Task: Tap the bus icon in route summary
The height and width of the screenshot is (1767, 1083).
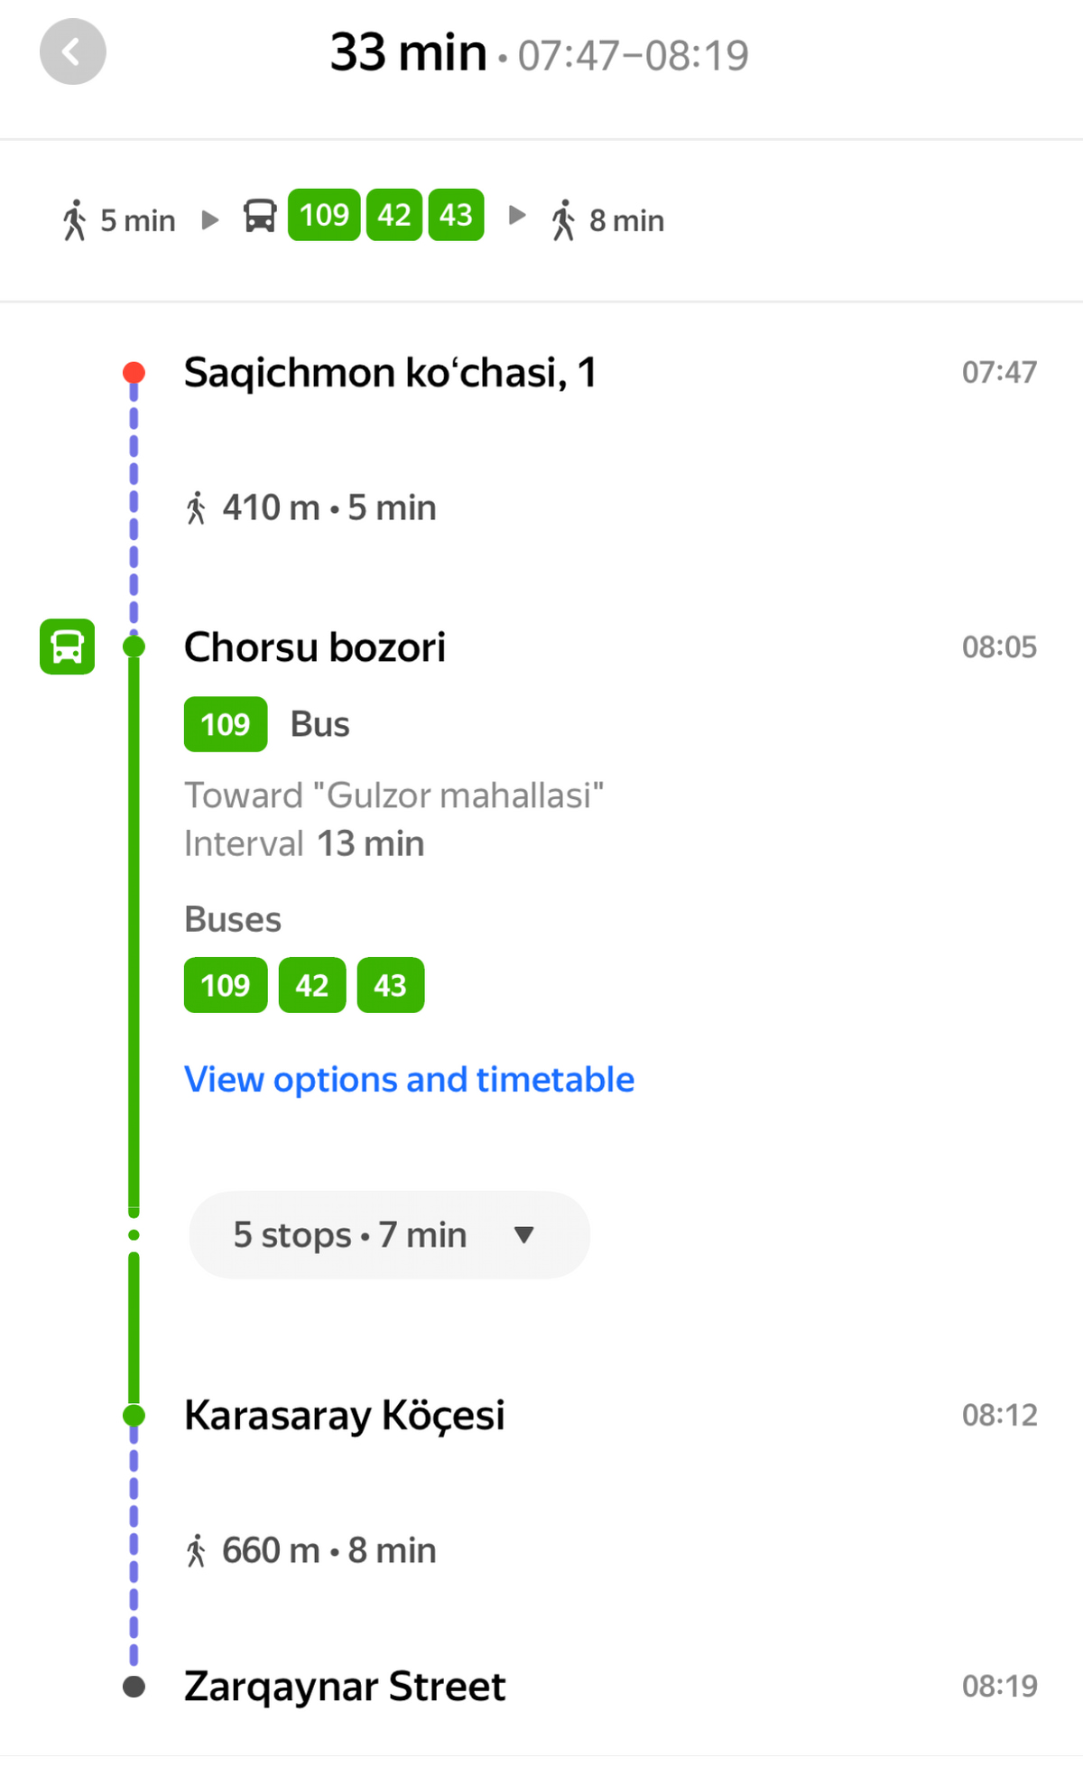Action: 260,216
